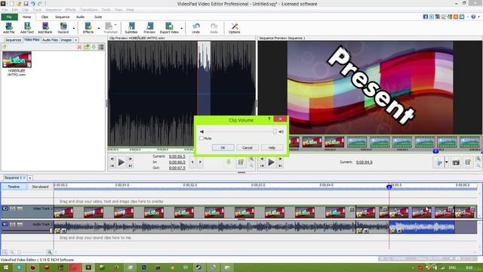Open the dropdown beside split icon in sequence preview
Viewport: 483px width, 272px height.
[x=446, y=162]
